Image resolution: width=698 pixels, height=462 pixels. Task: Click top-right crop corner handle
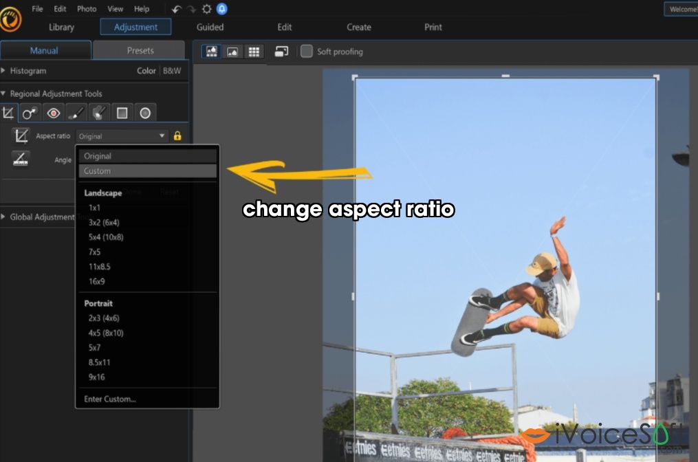pyautogui.click(x=656, y=78)
